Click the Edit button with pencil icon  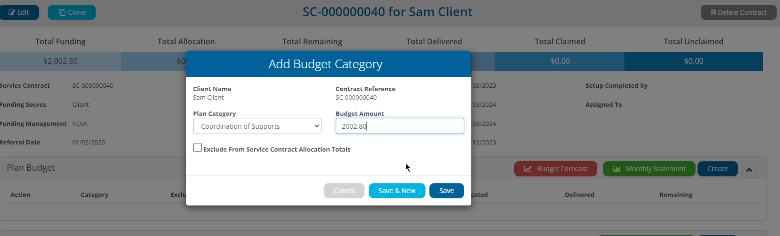[x=19, y=12]
